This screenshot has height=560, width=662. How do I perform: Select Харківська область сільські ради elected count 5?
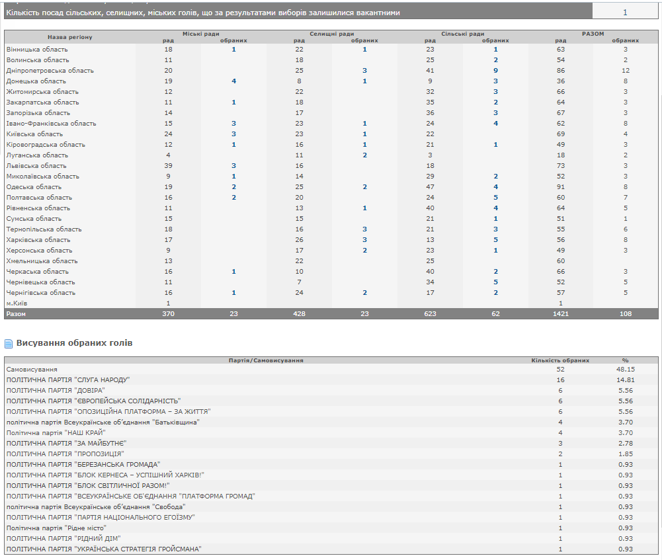(495, 240)
